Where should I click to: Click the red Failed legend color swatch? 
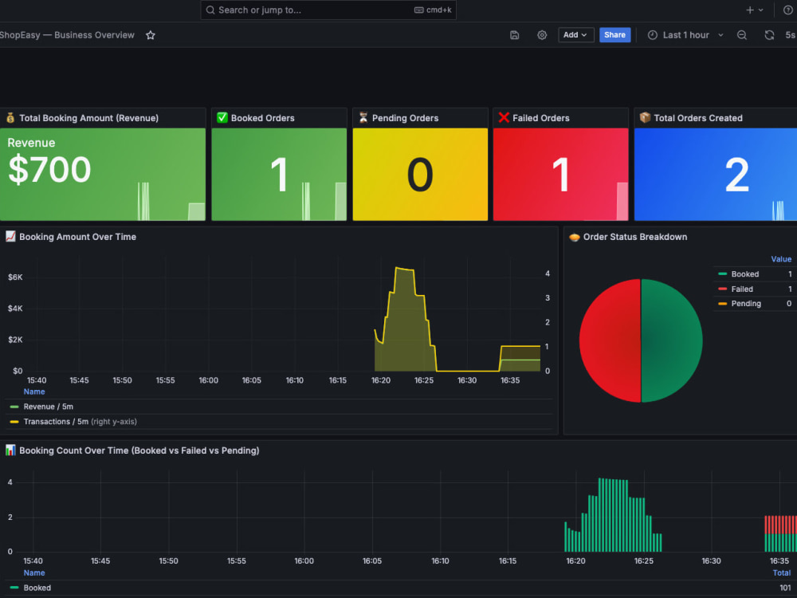722,289
